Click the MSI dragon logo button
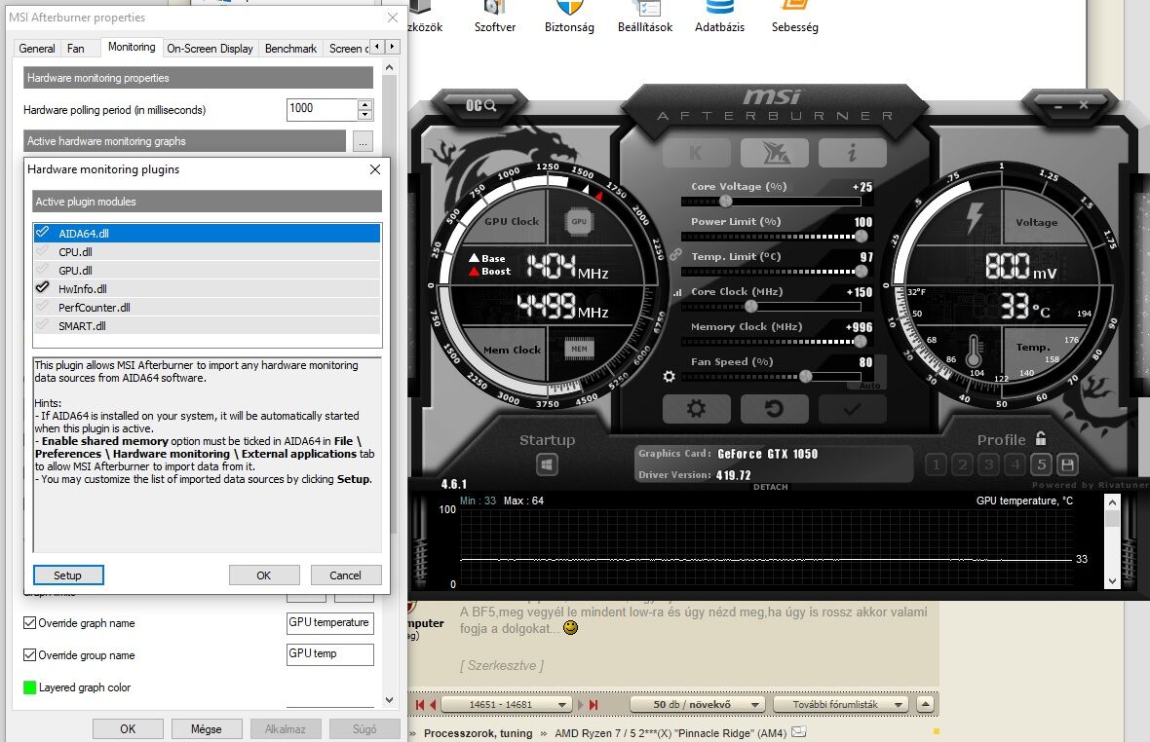 point(775,153)
